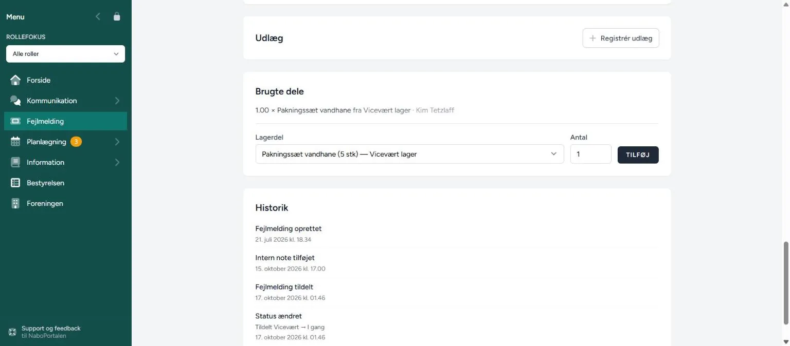This screenshot has width=790, height=346.
Task: Collapse the sidebar with the back chevron
Action: tap(98, 16)
